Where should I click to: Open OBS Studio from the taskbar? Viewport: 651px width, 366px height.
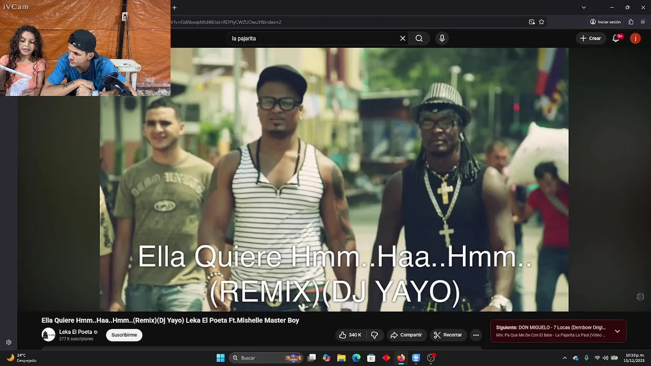click(431, 358)
